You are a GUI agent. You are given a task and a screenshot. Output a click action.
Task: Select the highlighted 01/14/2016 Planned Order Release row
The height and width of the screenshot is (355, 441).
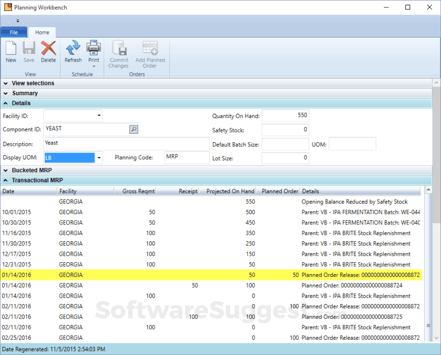184,275
